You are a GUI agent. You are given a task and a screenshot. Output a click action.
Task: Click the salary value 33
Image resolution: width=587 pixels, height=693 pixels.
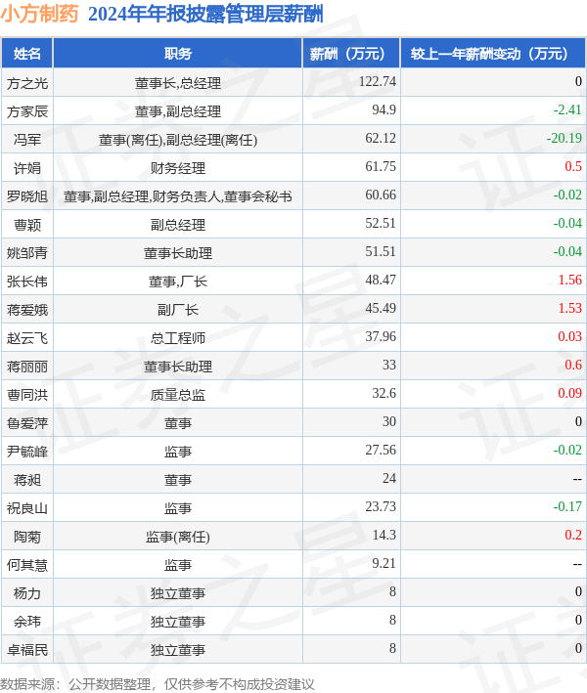click(389, 365)
